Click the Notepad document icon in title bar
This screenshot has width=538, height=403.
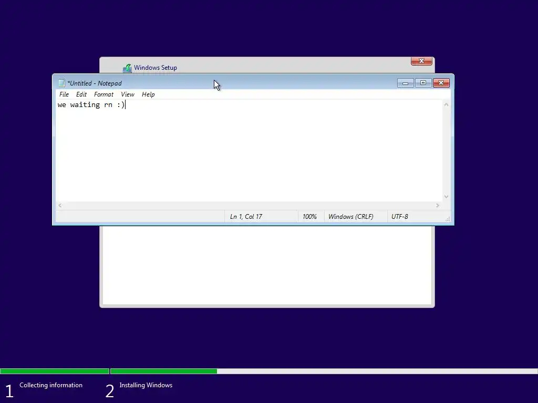tap(61, 83)
